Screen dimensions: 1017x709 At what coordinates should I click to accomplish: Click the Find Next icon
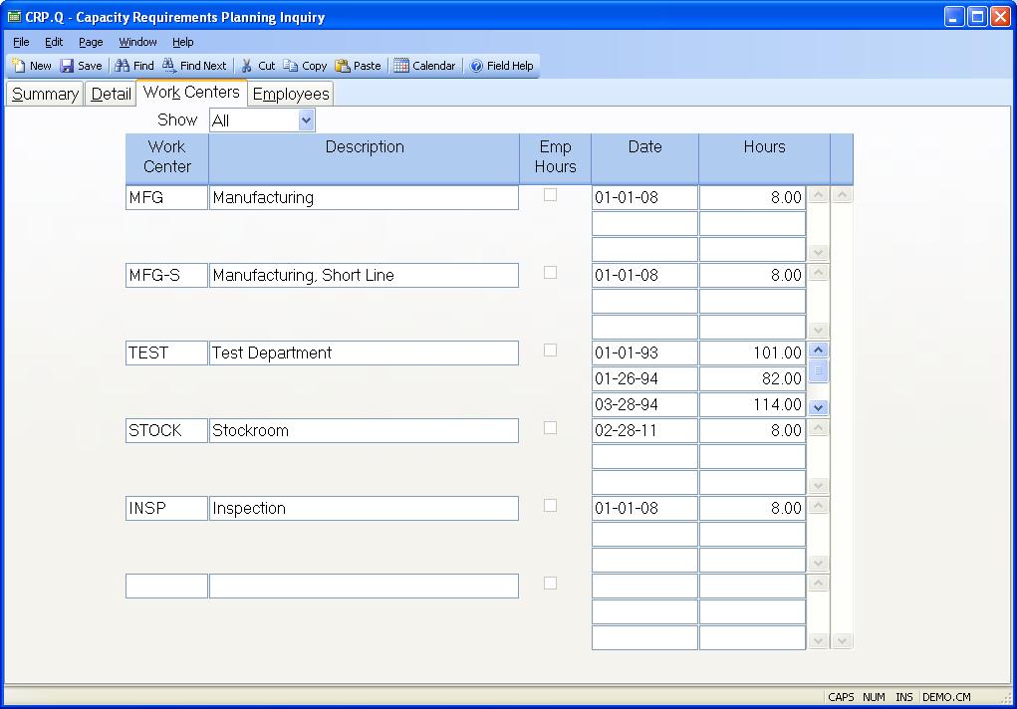point(169,66)
